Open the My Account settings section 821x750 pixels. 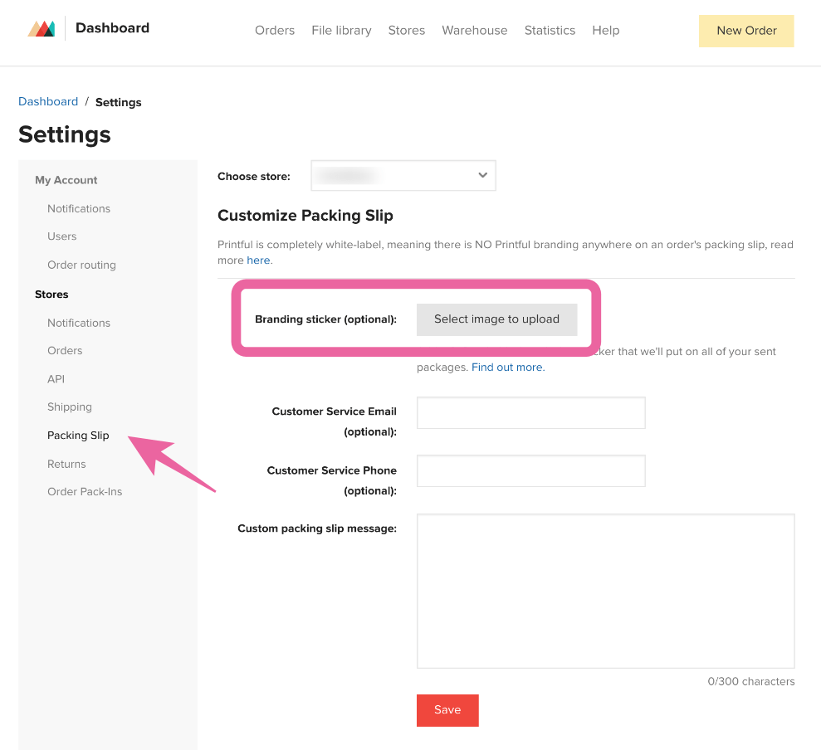66,180
